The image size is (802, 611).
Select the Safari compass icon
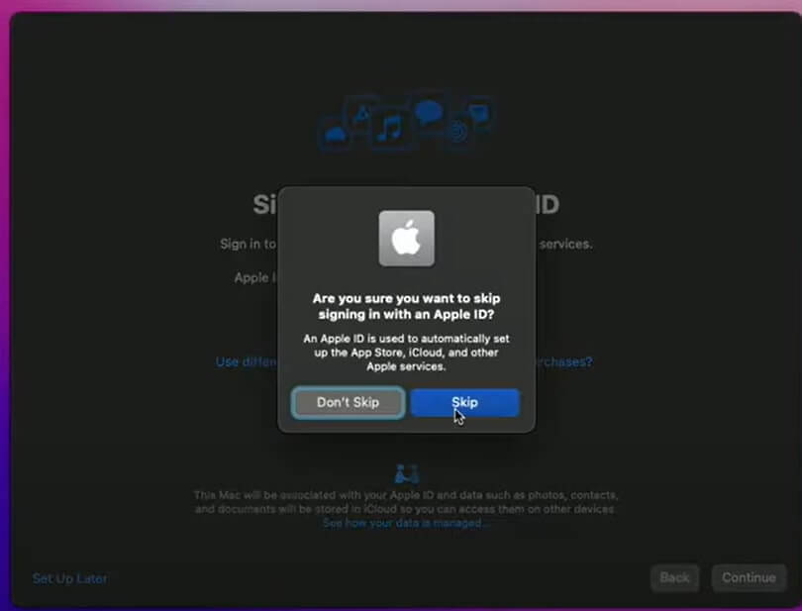(x=459, y=132)
